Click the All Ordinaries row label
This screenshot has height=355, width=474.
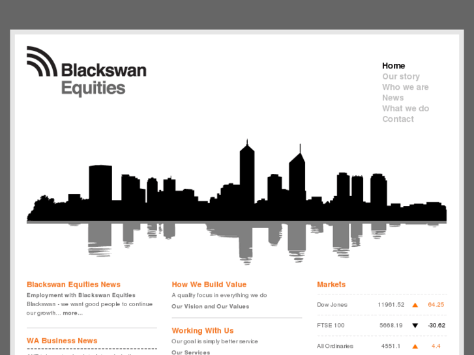(335, 347)
